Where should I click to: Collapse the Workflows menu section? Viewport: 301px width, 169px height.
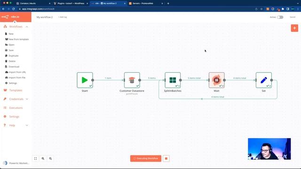[27, 27]
